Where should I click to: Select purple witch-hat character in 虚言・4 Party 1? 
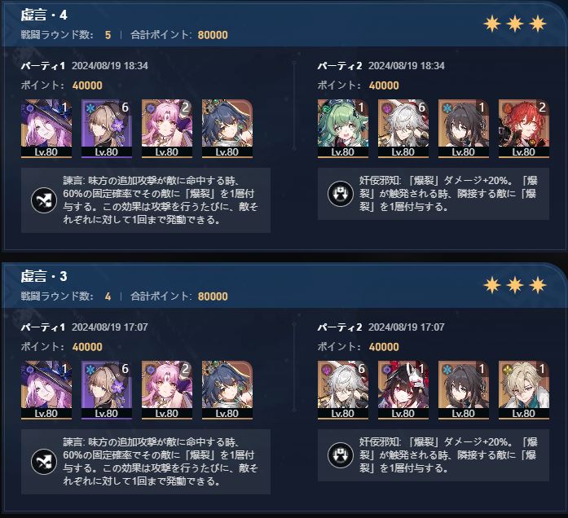tap(46, 129)
